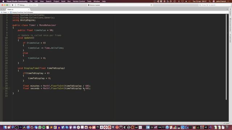Open Unity from the Dock
The image size is (232, 130).
coord(101,127)
